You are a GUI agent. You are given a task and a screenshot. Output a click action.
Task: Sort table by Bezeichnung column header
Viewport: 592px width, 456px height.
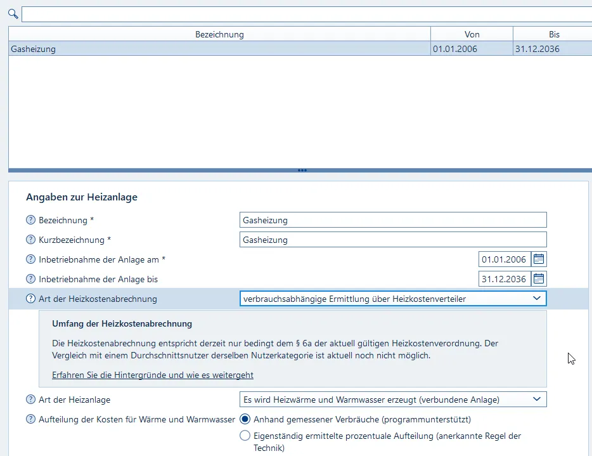coord(219,34)
